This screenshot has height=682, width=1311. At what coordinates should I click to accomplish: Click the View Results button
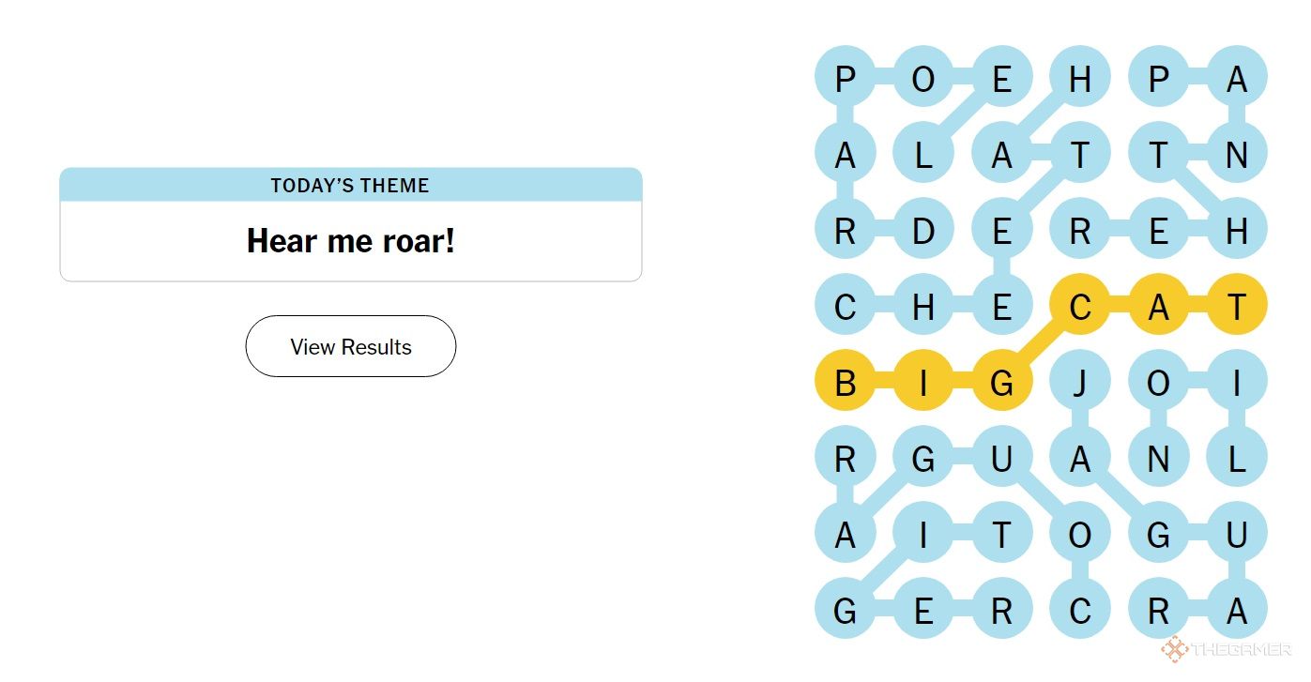[351, 346]
